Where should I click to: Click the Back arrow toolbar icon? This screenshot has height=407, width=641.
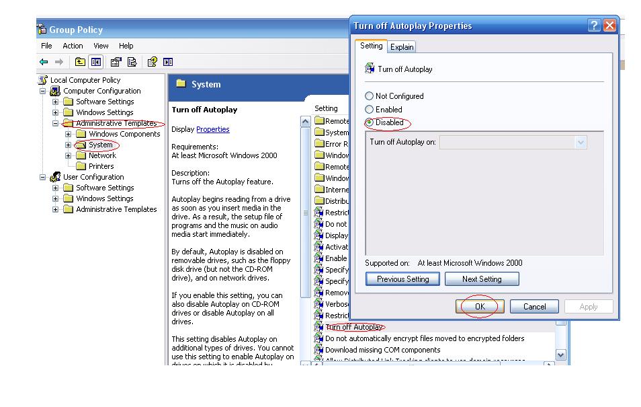coord(44,62)
